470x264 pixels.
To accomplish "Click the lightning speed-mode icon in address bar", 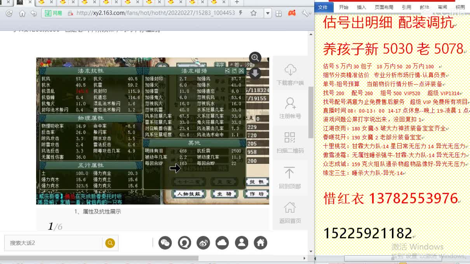I will coord(241,13).
